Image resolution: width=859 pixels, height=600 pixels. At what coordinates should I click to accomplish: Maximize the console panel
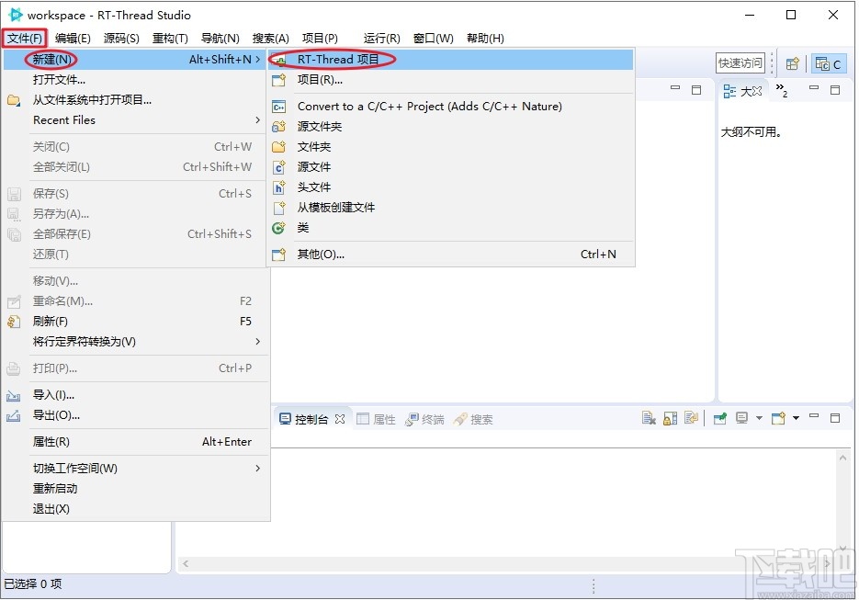tap(835, 419)
